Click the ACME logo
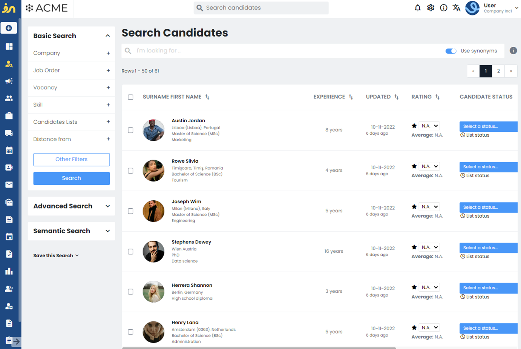 tap(47, 8)
